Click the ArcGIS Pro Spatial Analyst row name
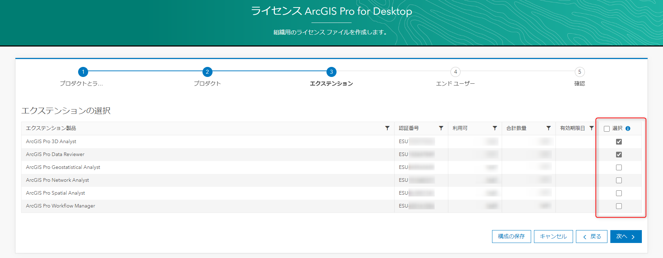The height and width of the screenshot is (258, 663). tap(56, 193)
